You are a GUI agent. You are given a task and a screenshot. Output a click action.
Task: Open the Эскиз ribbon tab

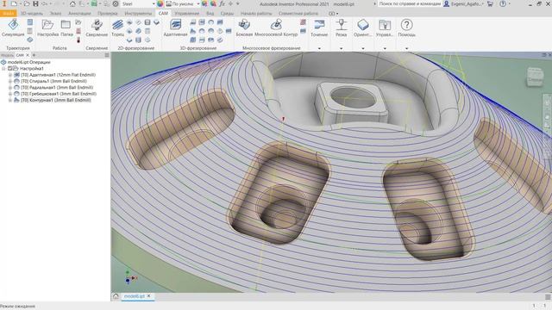tap(55, 14)
